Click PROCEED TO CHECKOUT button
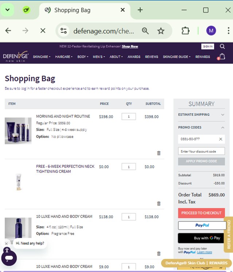Screen dimensions: 233x272 coord(201,213)
